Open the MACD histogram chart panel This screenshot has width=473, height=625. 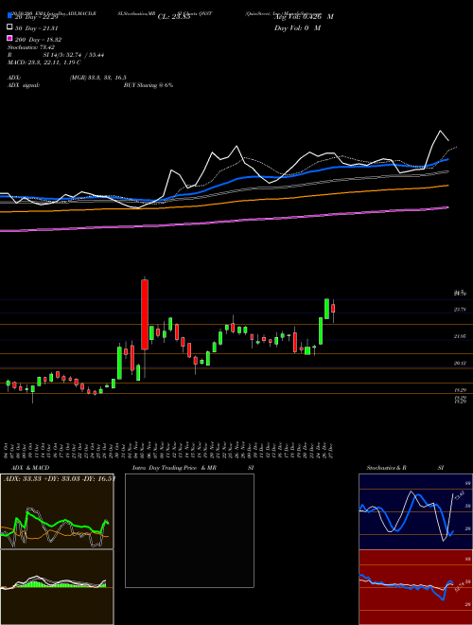57,587
